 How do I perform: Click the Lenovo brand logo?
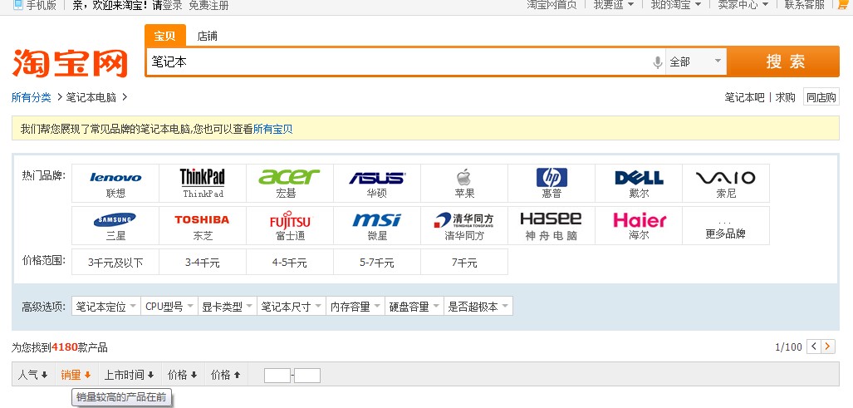[x=115, y=178]
